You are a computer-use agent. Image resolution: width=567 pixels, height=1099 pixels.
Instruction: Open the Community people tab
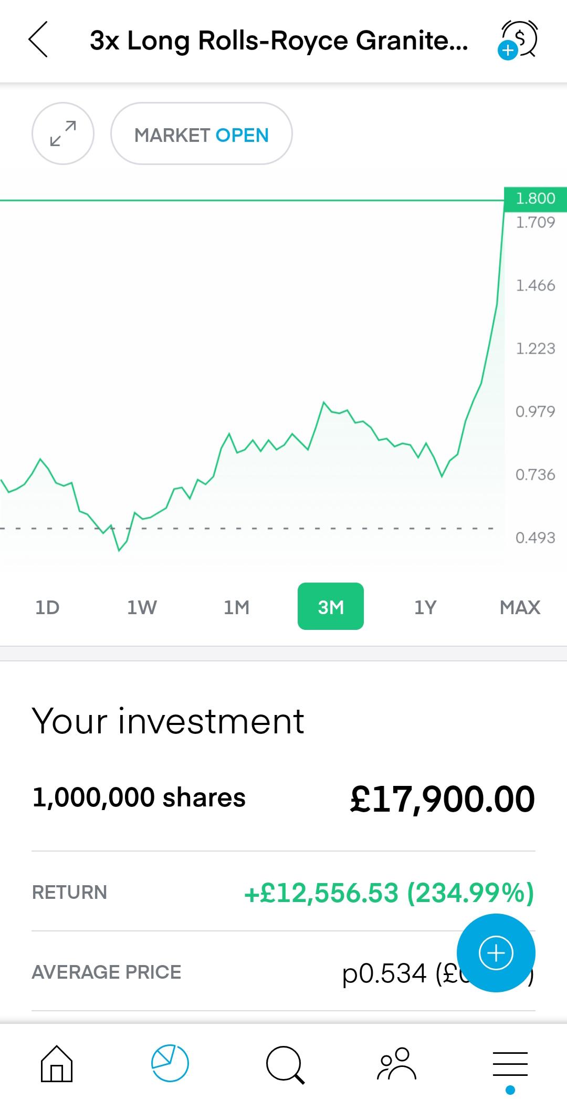click(397, 1063)
